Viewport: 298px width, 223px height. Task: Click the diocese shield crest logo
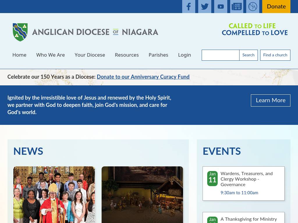pos(20,32)
